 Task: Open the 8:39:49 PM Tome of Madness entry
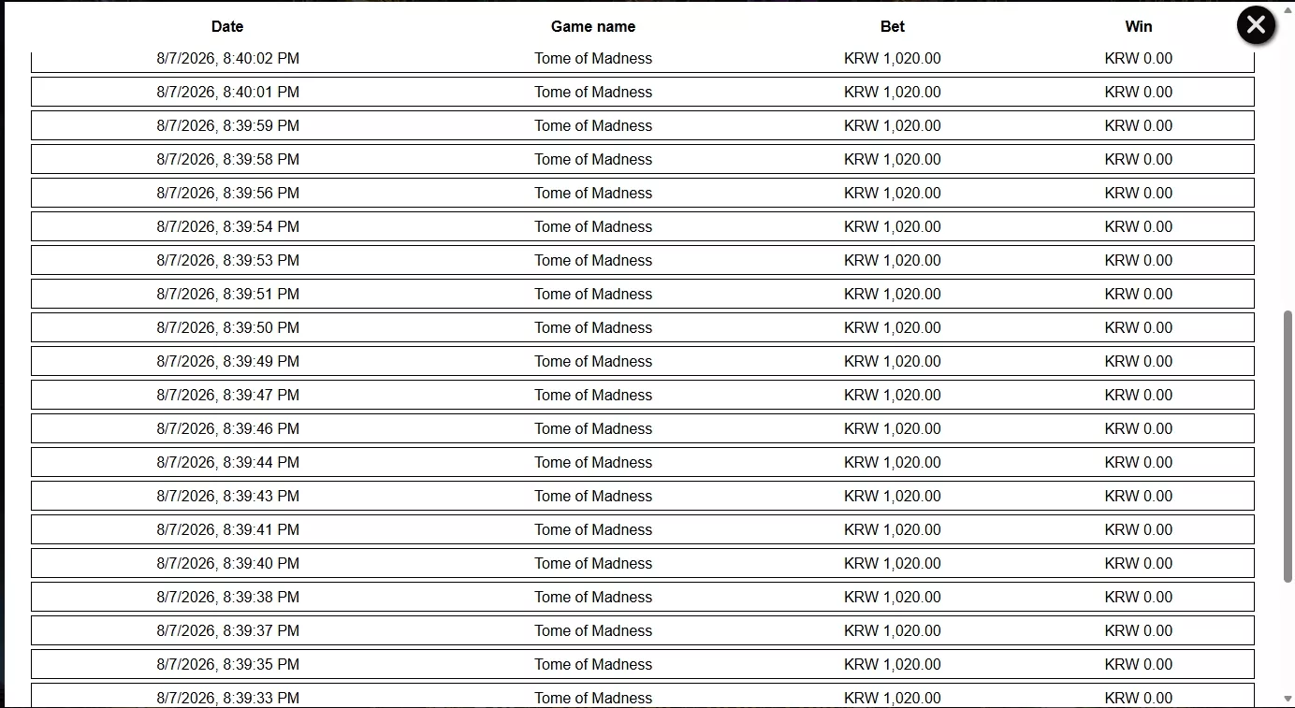pyautogui.click(x=643, y=361)
